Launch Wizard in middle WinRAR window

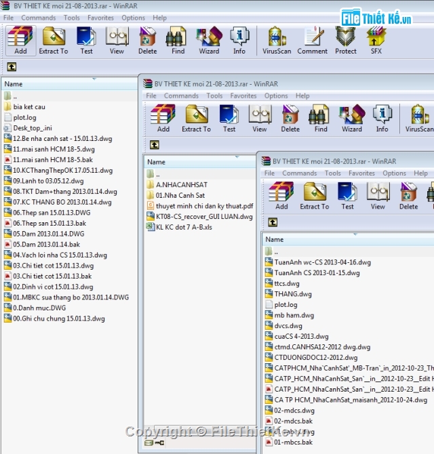[x=352, y=119]
